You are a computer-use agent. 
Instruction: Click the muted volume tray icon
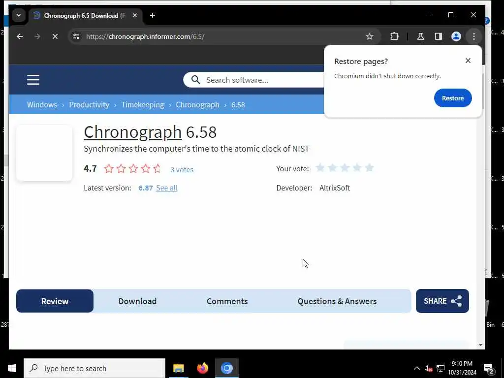tap(428, 368)
